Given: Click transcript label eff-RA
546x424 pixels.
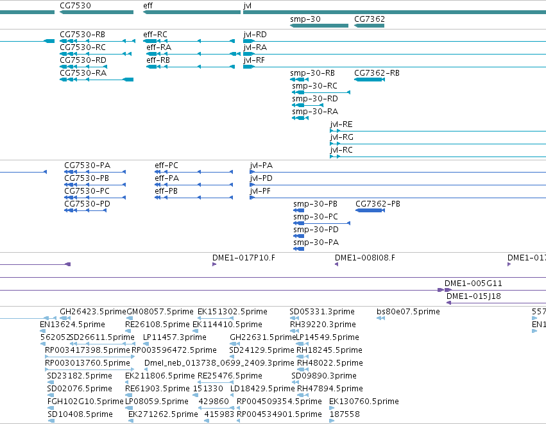Looking at the screenshot, I should tap(158, 47).
